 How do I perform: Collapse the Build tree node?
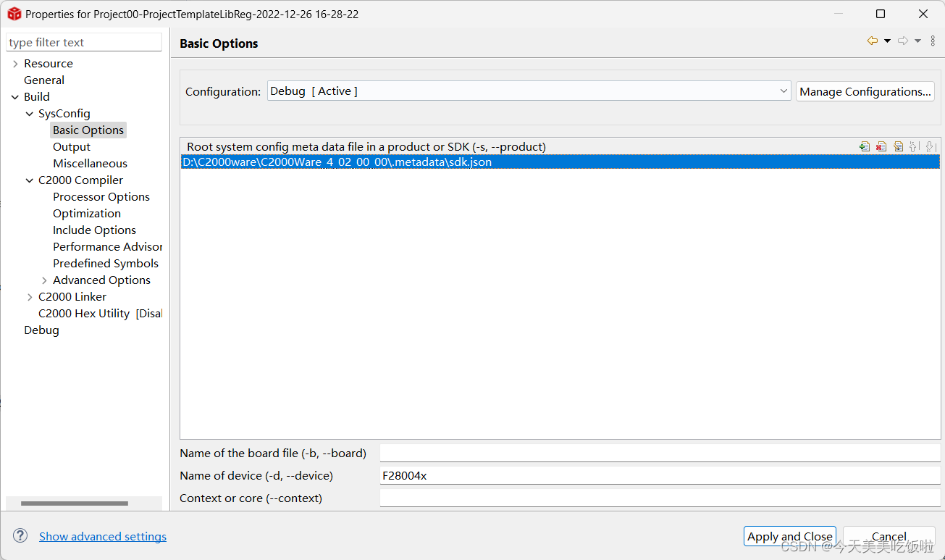click(x=15, y=97)
